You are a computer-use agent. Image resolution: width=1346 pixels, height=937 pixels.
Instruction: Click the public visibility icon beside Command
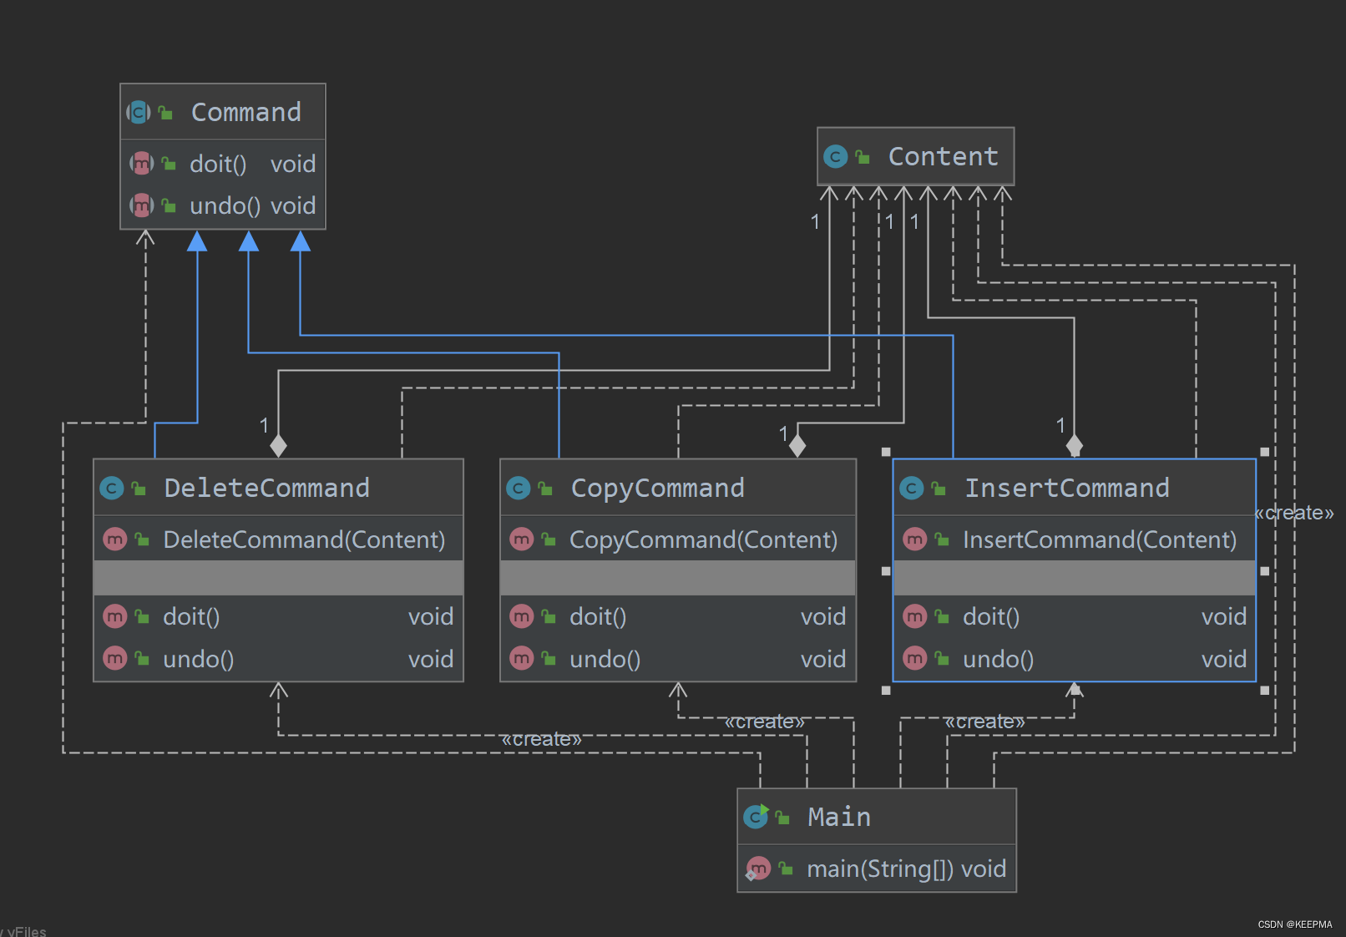[165, 113]
